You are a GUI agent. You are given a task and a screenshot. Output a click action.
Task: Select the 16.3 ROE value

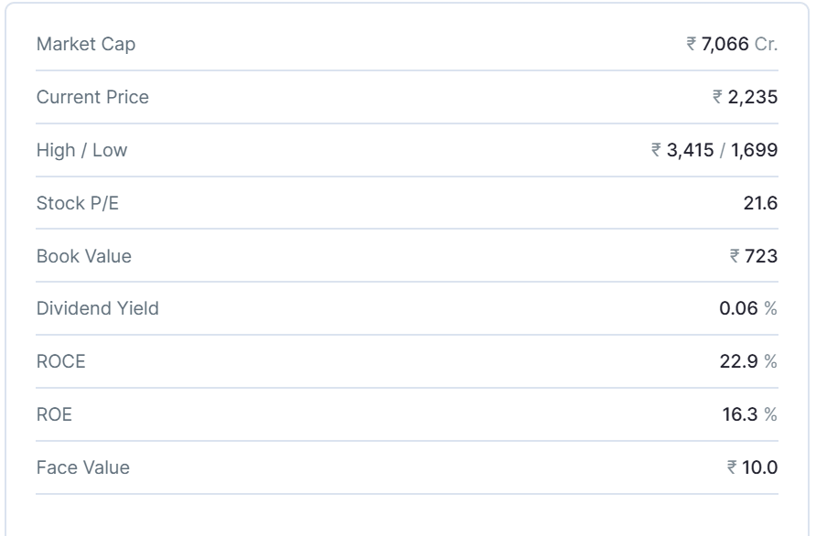[740, 414]
